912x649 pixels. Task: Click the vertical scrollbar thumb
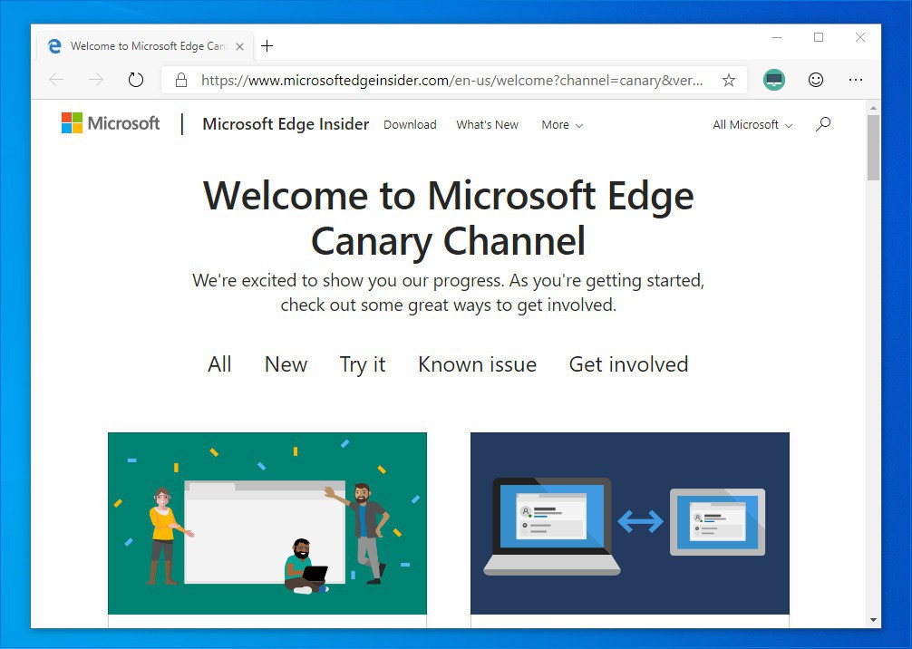(872, 148)
